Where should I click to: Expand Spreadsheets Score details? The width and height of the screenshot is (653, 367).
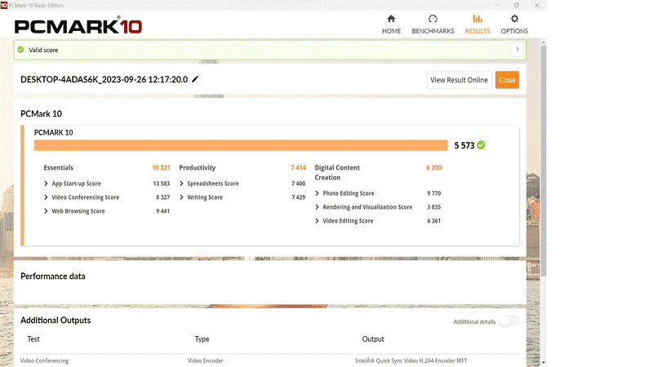(181, 183)
